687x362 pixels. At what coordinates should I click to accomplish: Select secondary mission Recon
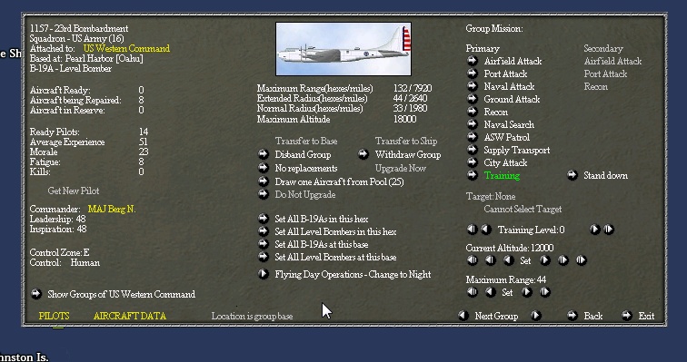click(595, 86)
